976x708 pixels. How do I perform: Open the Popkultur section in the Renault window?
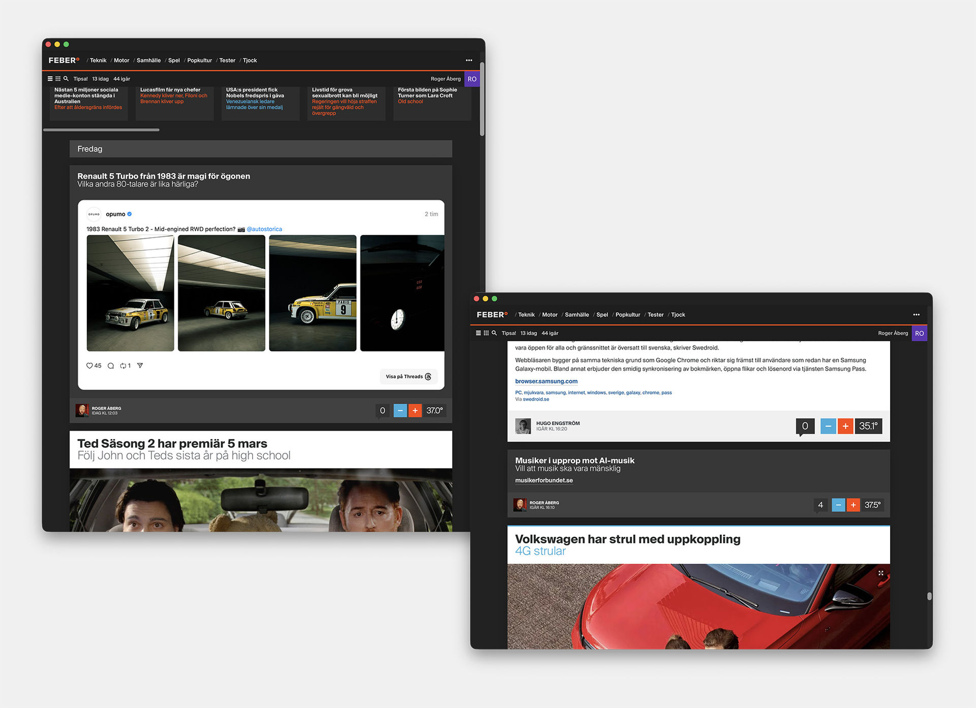(199, 60)
